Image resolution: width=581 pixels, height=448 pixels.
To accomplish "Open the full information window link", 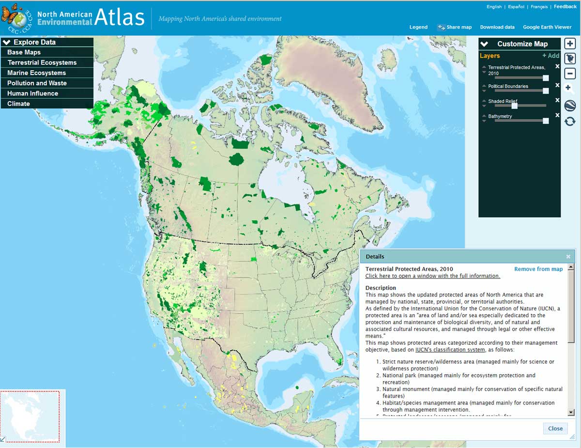I will click(433, 276).
